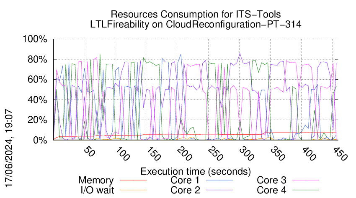Click the red Memory legend line sample
Viewport: 356px width, 198px height.
point(133,180)
